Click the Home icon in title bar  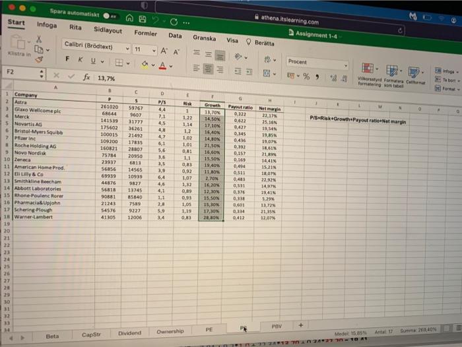129,18
